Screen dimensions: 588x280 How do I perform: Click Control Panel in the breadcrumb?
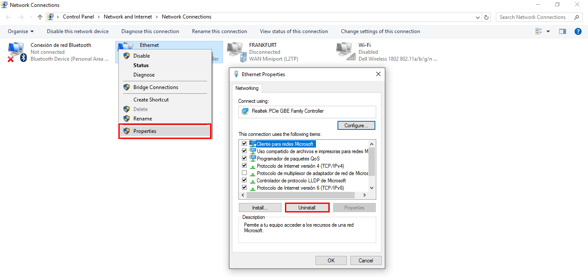(79, 17)
